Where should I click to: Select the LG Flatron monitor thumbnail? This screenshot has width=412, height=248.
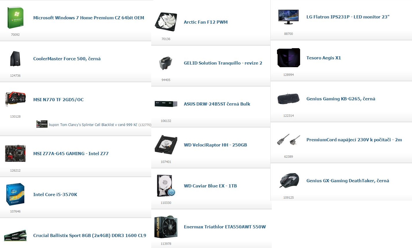click(288, 17)
